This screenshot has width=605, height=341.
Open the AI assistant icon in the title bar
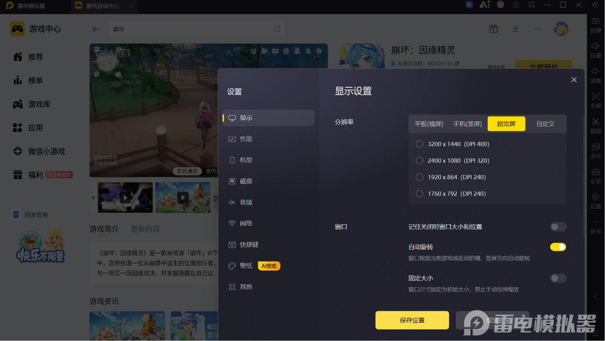pos(485,5)
